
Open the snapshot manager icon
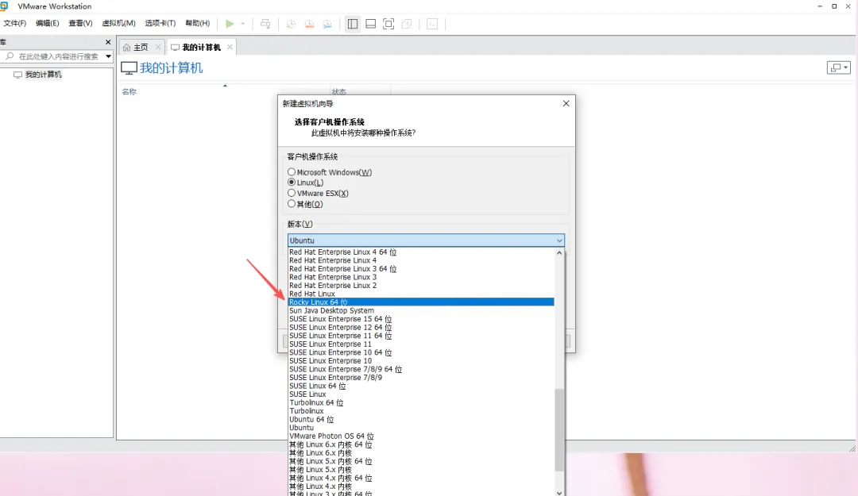click(327, 24)
